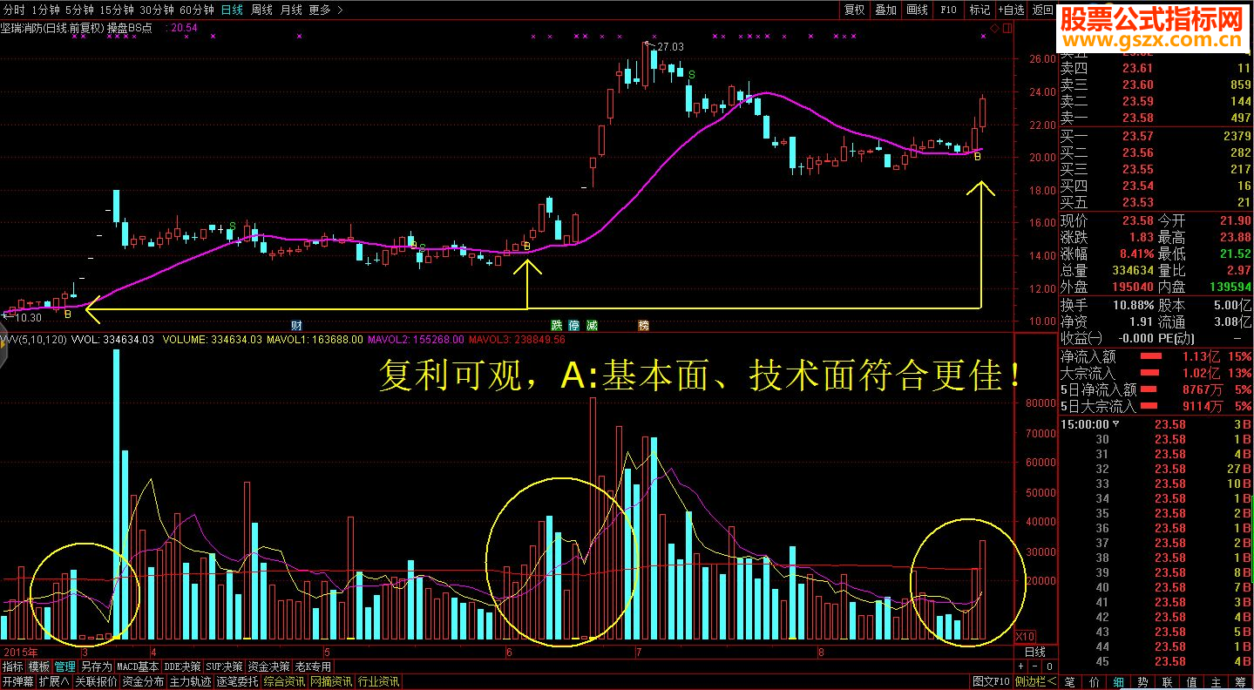Image resolution: width=1254 pixels, height=690 pixels.
Task: Click the PE(动) toggle label
Action: pos(1177,338)
